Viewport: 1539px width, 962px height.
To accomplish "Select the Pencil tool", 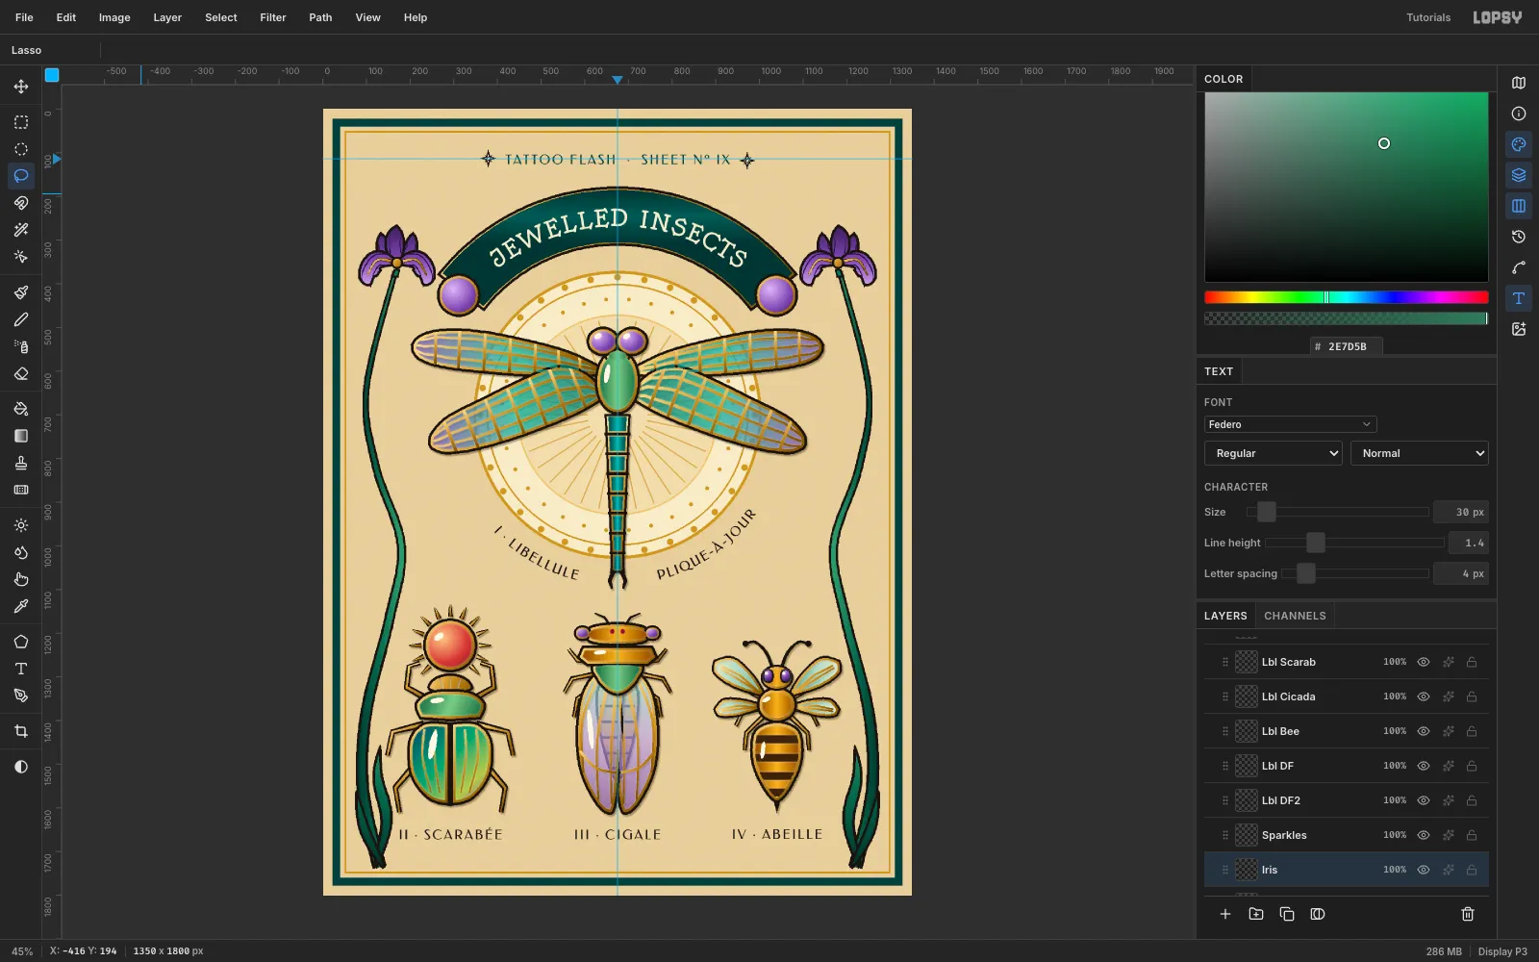I will click(x=21, y=319).
